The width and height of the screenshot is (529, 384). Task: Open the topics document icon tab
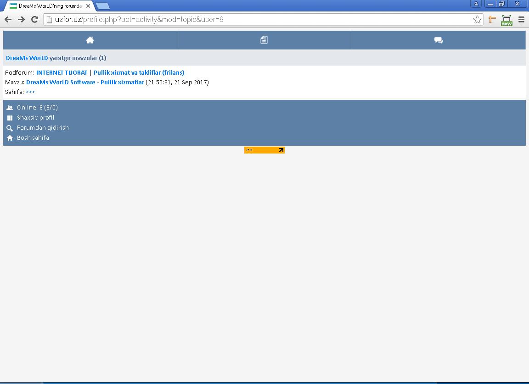coord(264,40)
